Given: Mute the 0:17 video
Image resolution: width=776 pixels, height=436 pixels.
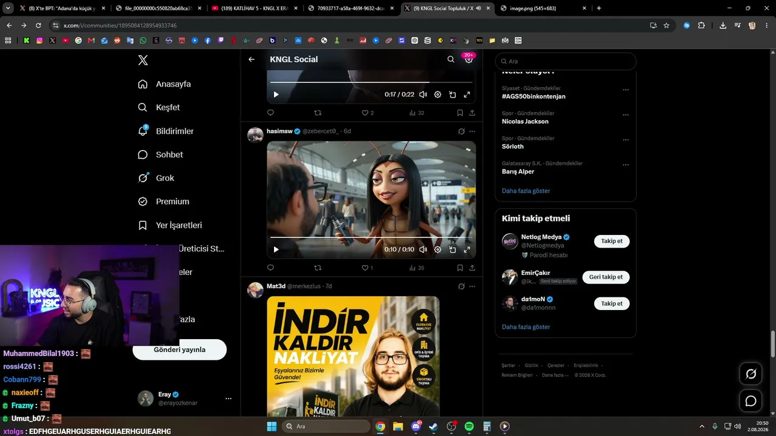Looking at the screenshot, I should pos(423,94).
